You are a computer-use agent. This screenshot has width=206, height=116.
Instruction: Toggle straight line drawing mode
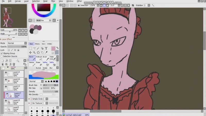pyautogui.click(x=153, y=5)
